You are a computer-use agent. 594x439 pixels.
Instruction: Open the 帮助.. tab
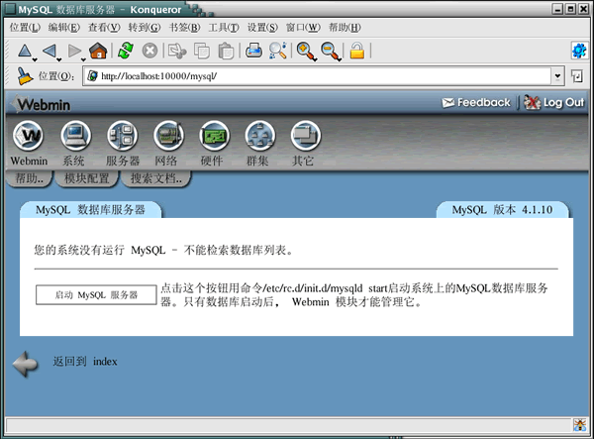coord(29,178)
